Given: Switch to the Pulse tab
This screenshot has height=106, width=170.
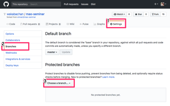Looking at the screenshot, I should pyautogui.click(x=84, y=24).
